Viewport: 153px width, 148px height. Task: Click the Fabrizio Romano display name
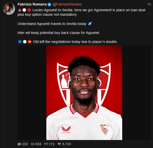pyautogui.click(x=32, y=4)
